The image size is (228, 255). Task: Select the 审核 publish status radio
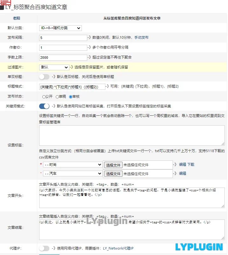pyautogui.click(x=71, y=97)
